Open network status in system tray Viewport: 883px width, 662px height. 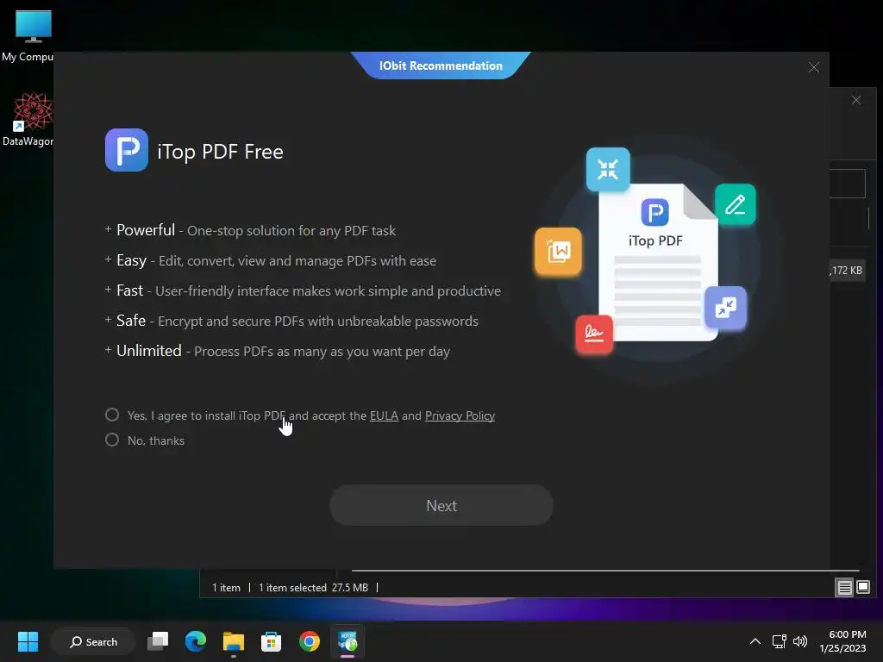coord(779,641)
